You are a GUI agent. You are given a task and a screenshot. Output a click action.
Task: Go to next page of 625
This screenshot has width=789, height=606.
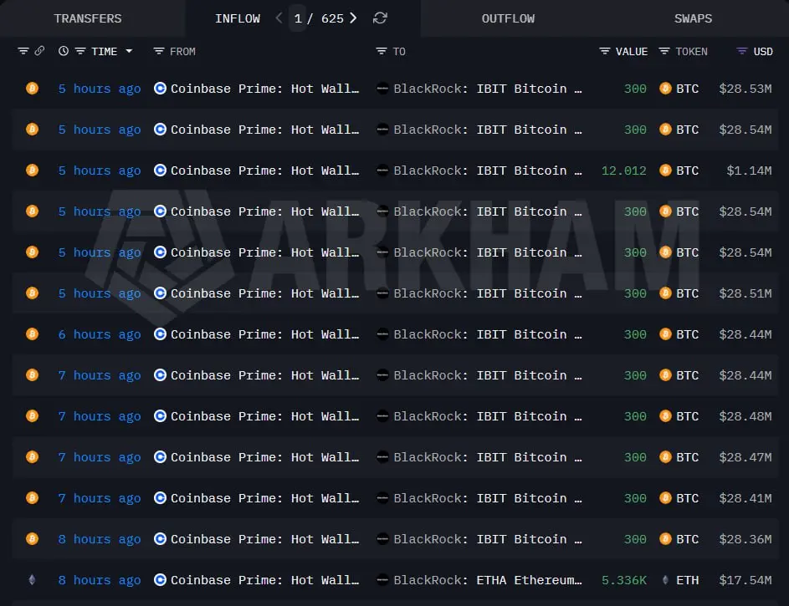tap(353, 18)
